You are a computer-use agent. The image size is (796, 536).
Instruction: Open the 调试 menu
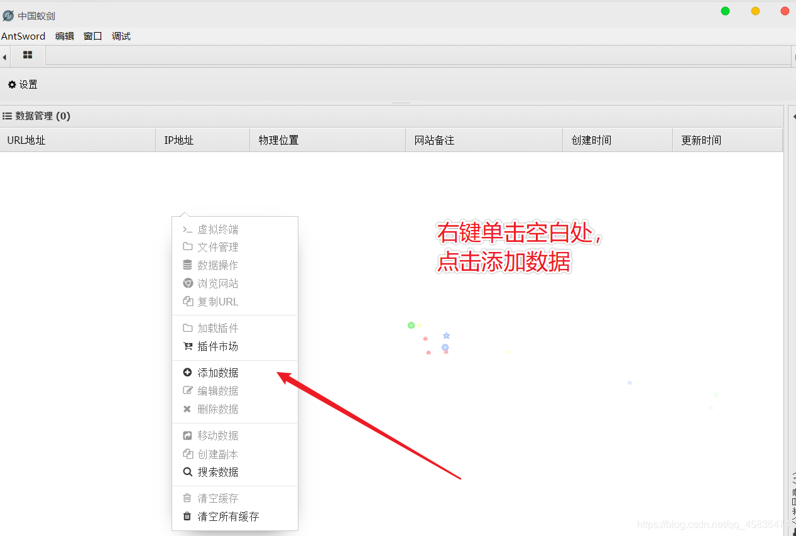[121, 36]
